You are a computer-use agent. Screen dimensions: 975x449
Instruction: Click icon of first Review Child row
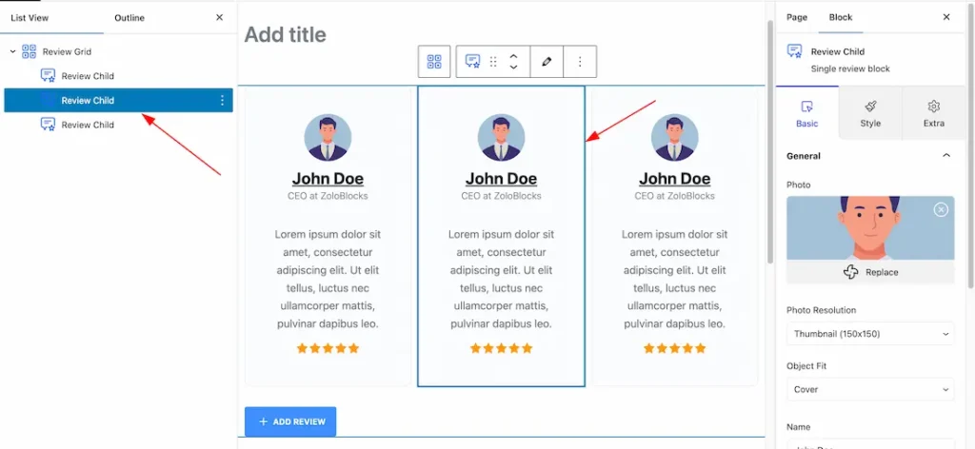point(48,76)
